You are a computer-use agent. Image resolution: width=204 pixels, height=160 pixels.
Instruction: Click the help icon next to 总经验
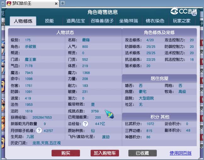pyautogui.click(x=85, y=124)
